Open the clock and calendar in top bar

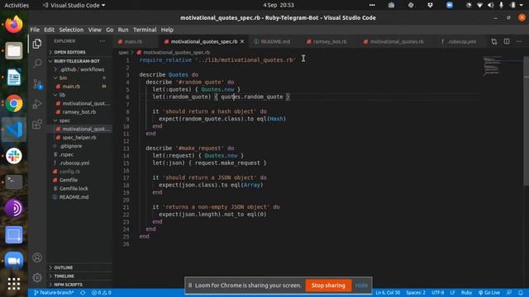point(279,5)
